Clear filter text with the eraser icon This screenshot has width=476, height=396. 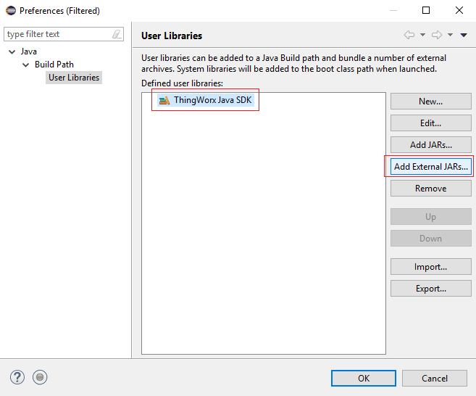117,34
